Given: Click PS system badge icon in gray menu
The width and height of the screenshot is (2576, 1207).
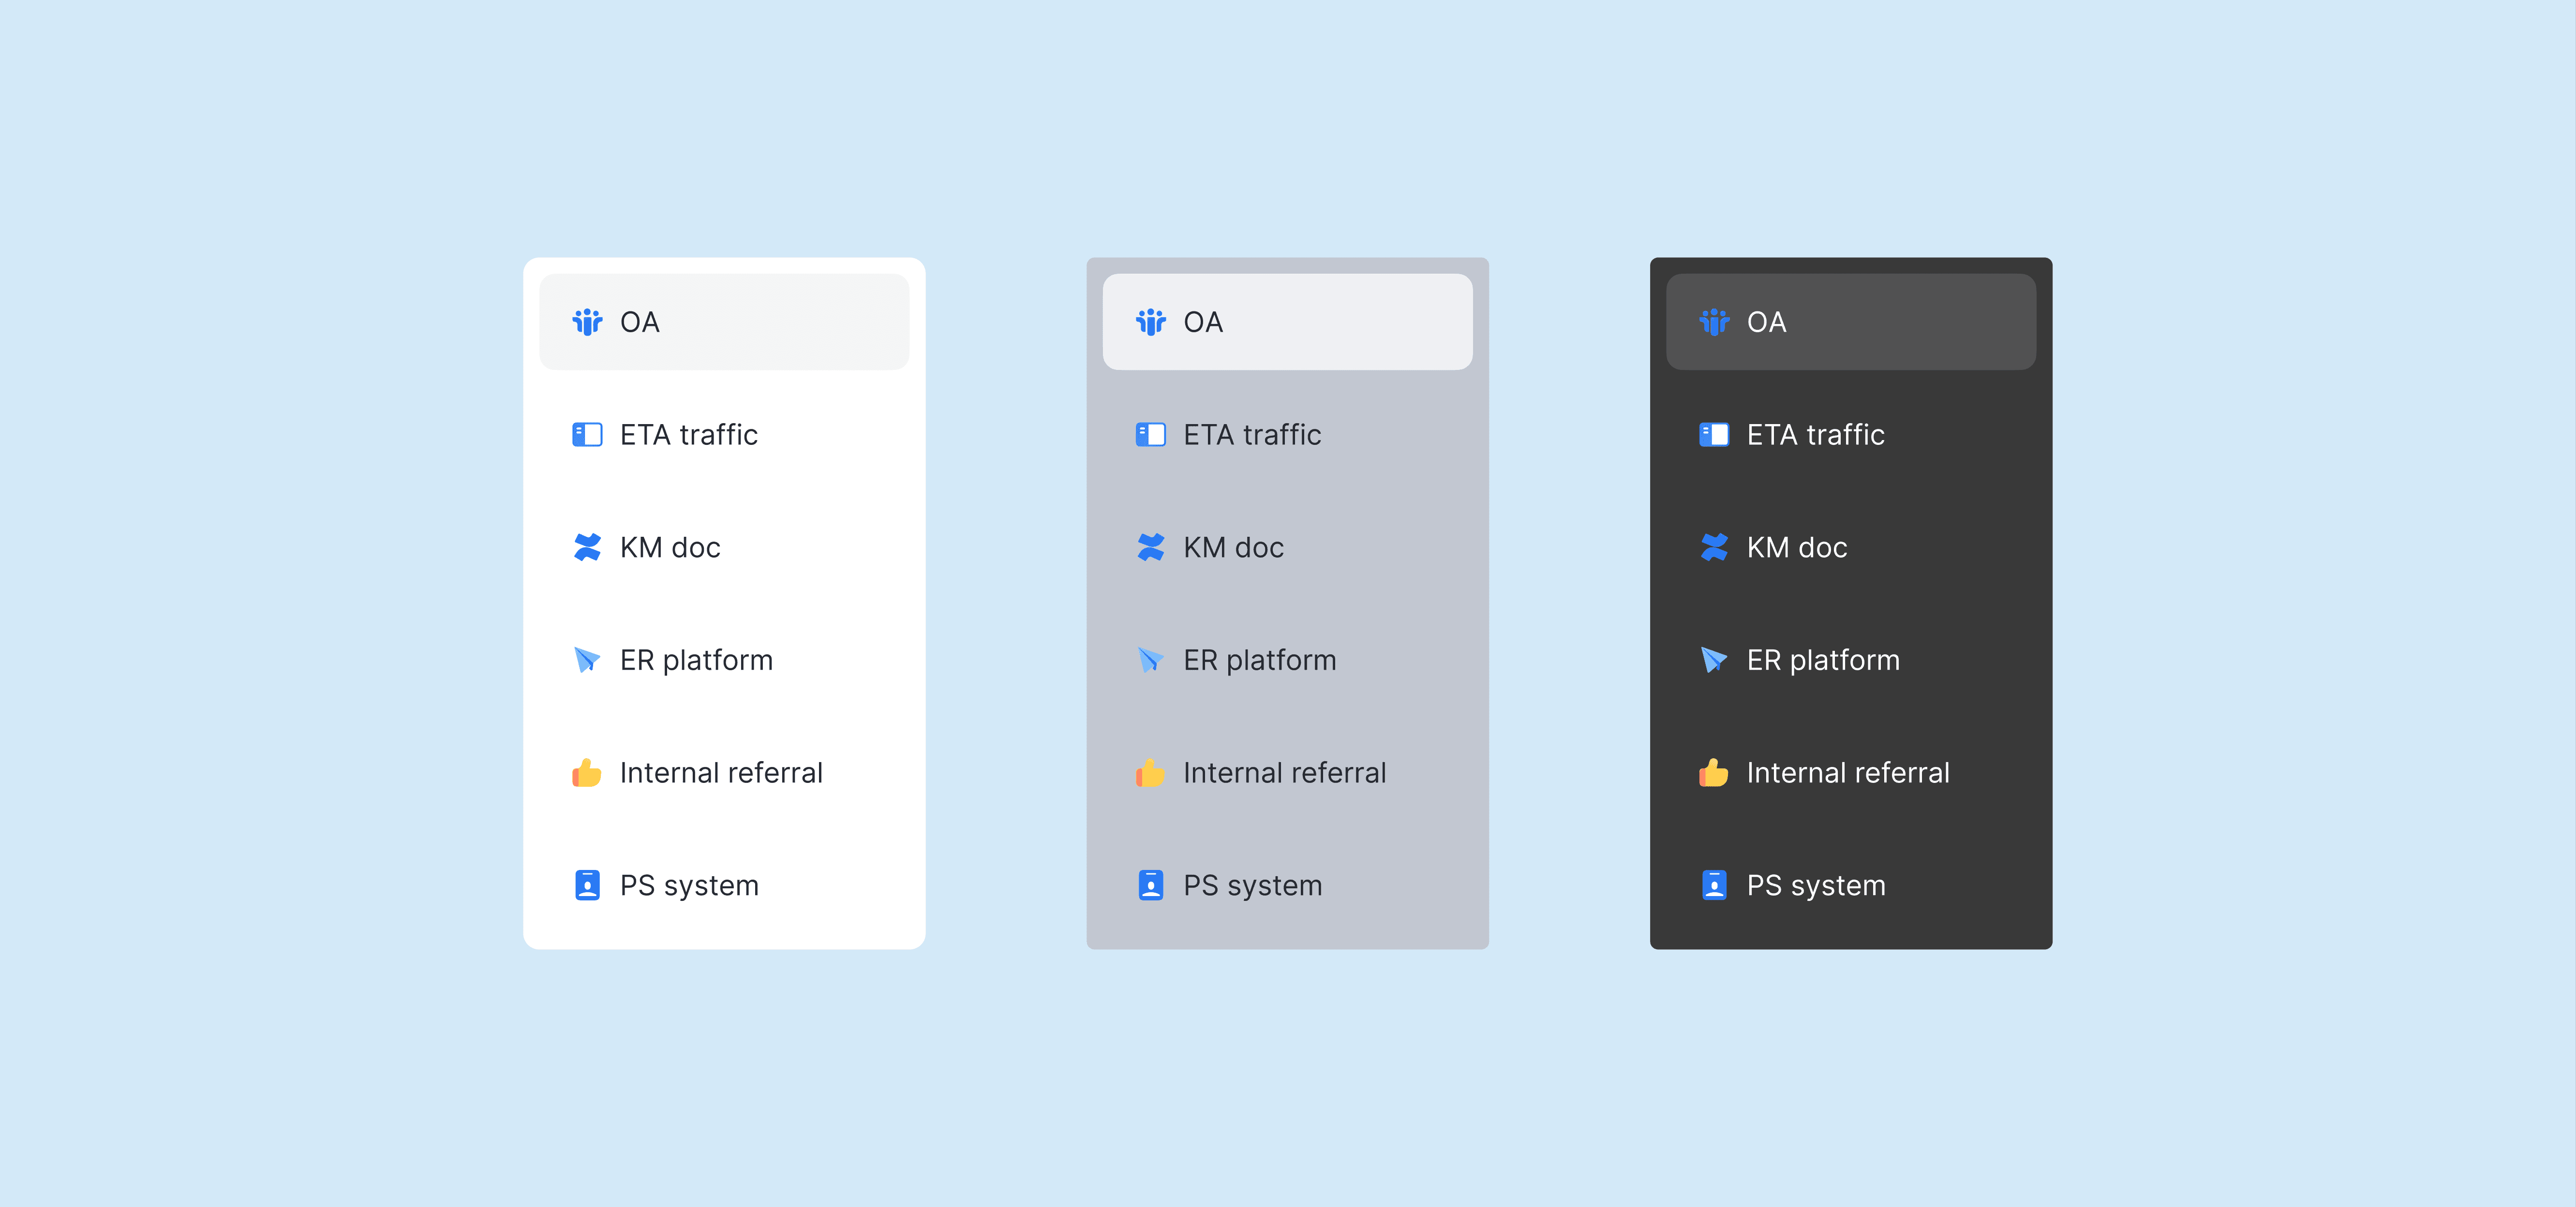Looking at the screenshot, I should click(1150, 885).
